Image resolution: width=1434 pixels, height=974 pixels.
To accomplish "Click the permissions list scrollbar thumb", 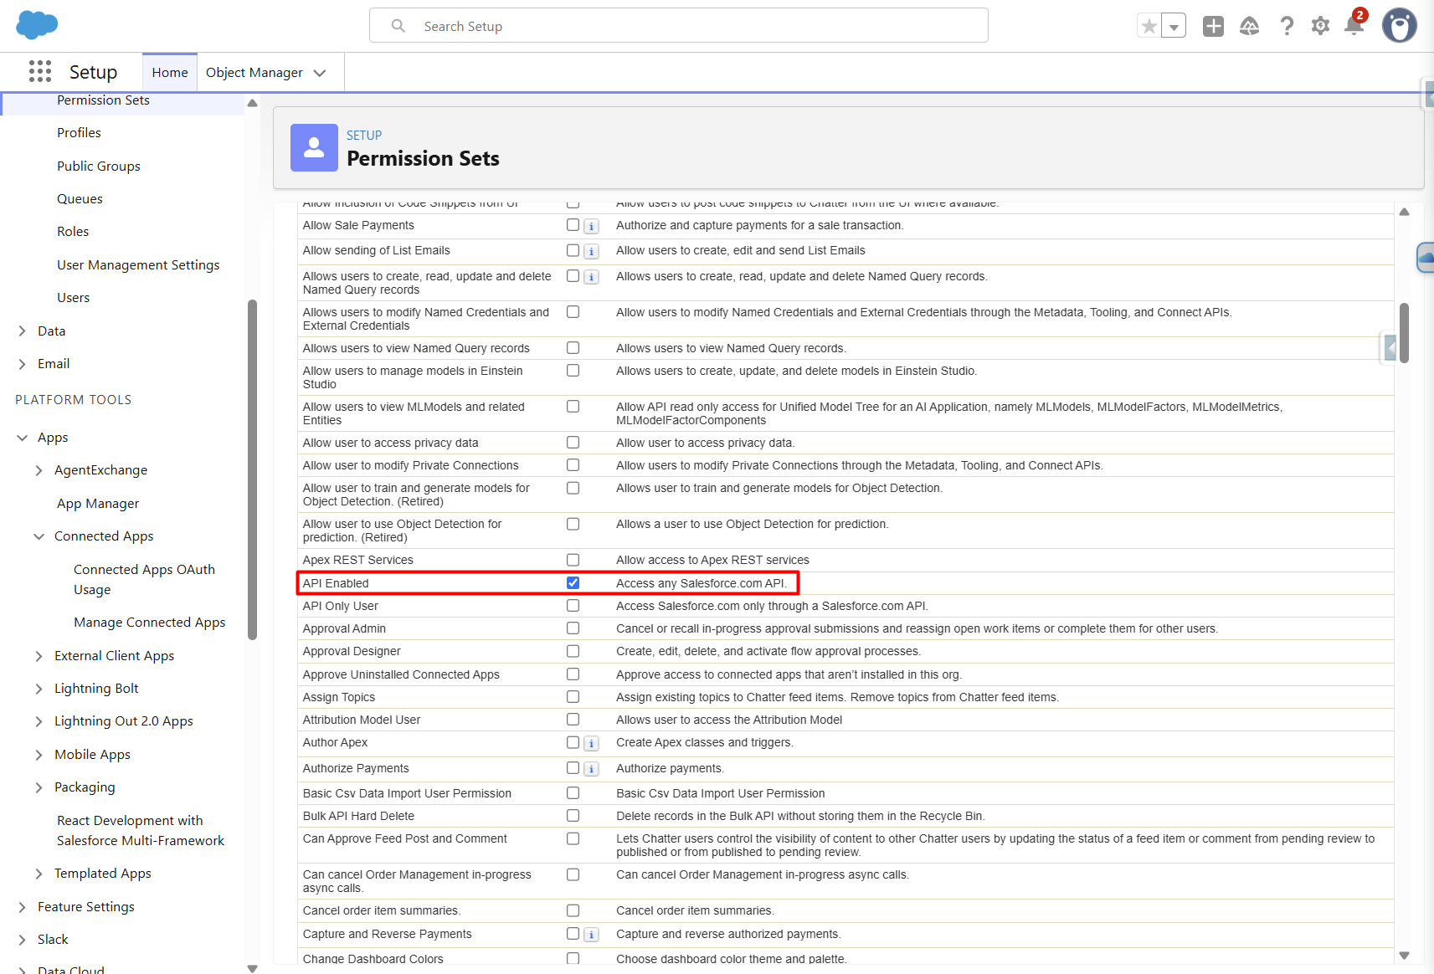I will point(1404,332).
